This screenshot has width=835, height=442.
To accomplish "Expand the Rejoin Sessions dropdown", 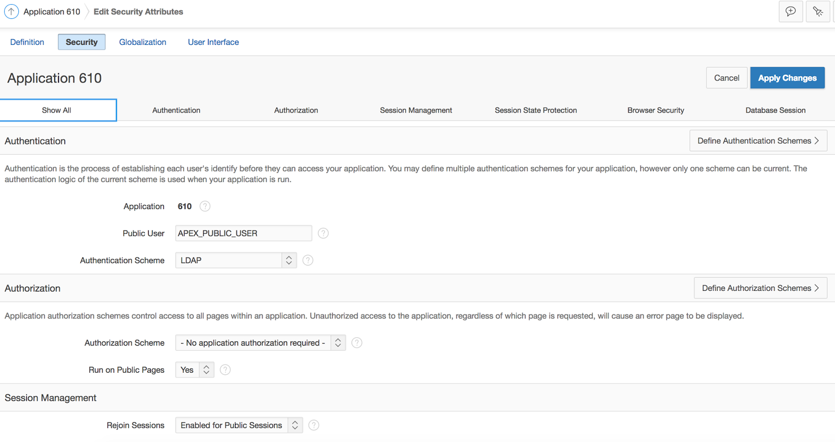I will point(238,425).
